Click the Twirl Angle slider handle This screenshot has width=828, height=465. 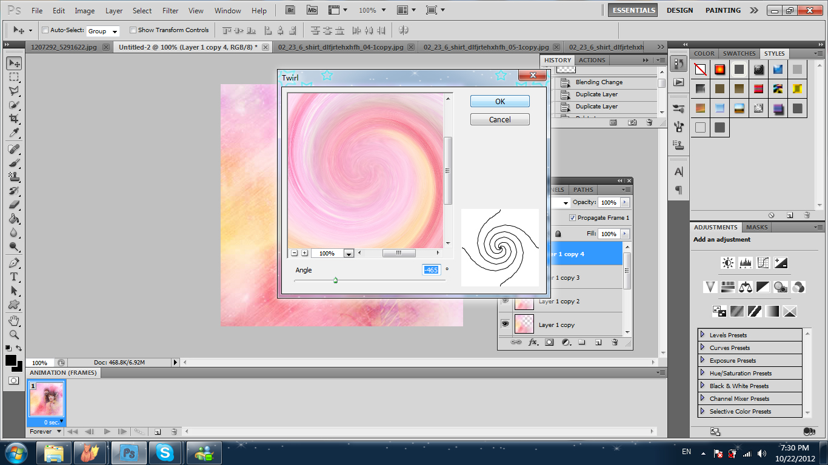(335, 280)
